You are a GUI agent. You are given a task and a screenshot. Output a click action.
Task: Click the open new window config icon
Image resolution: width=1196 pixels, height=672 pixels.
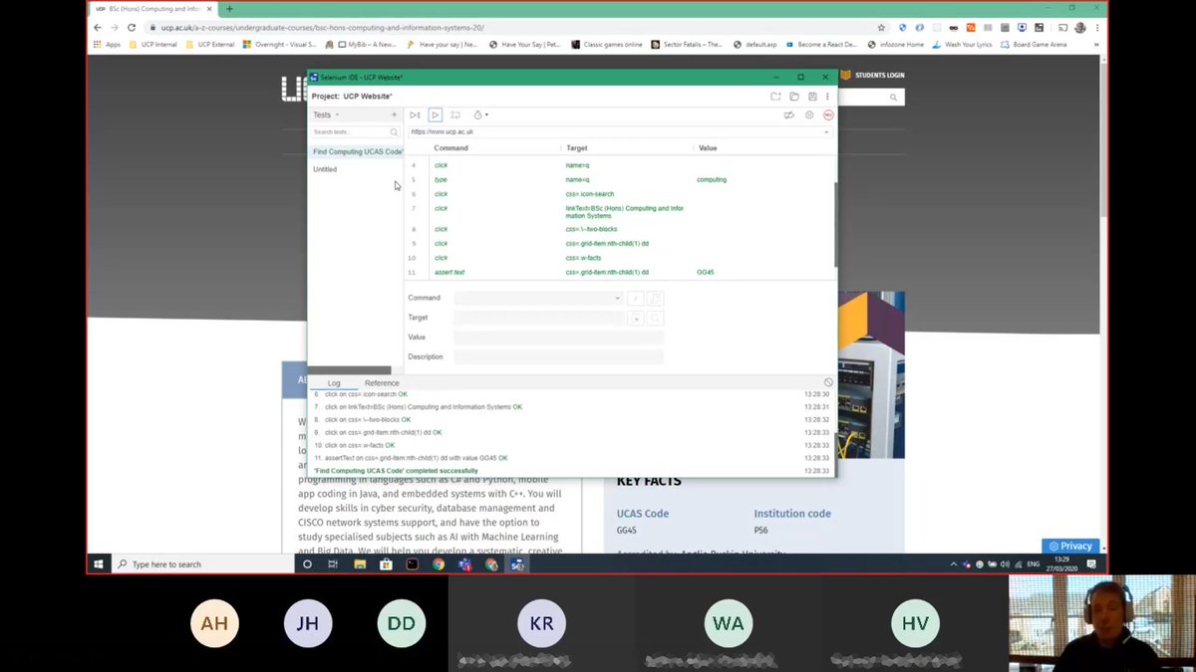tap(656, 298)
